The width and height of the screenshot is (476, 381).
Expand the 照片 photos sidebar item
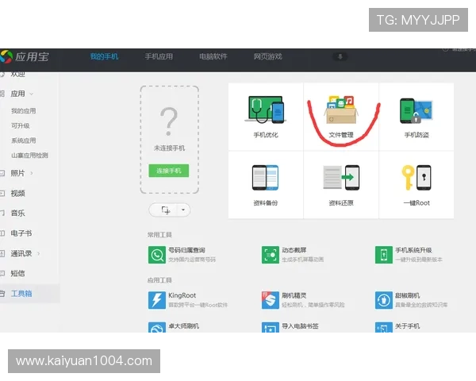point(31,173)
